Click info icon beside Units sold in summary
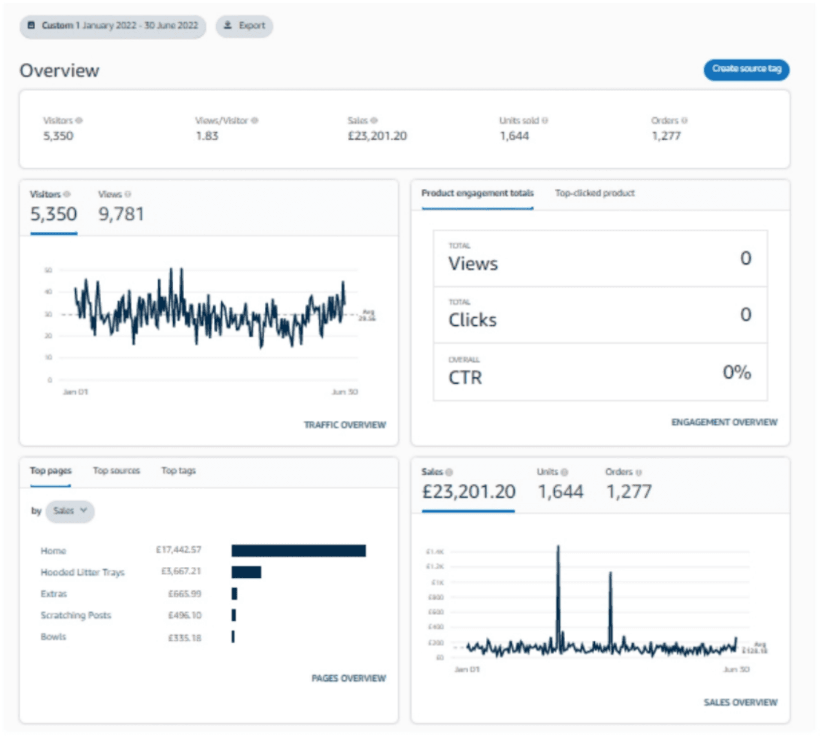The image size is (820, 740). [x=545, y=120]
